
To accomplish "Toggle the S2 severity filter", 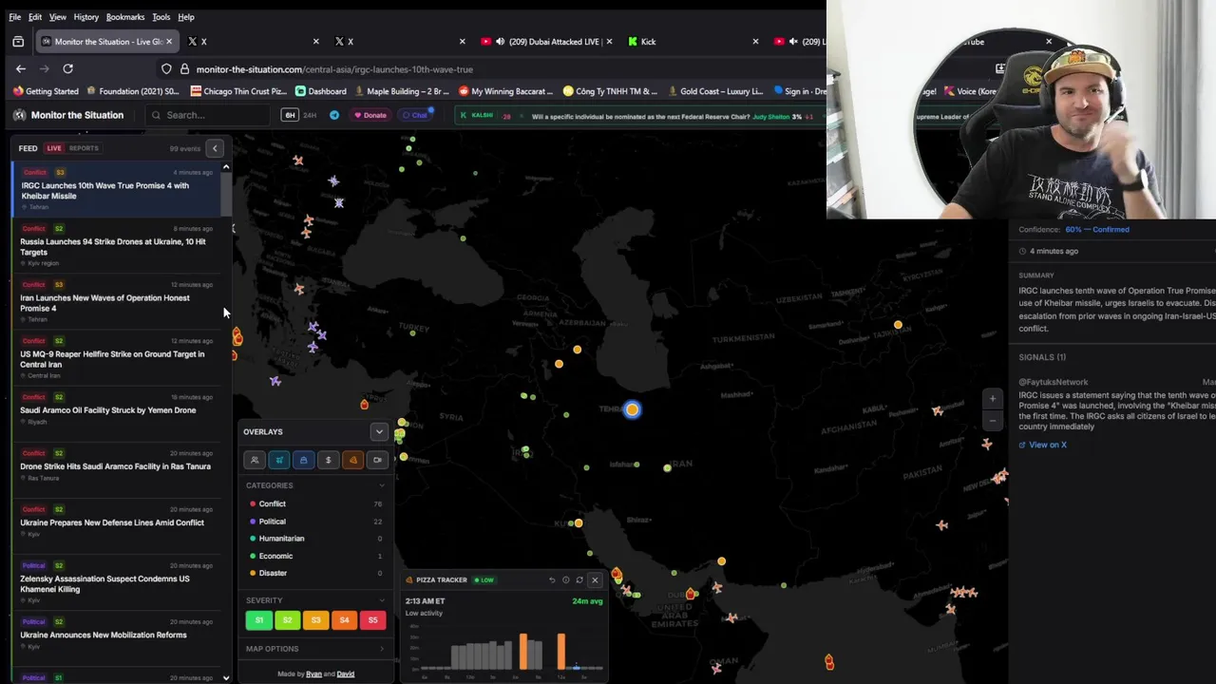I will pyautogui.click(x=287, y=620).
